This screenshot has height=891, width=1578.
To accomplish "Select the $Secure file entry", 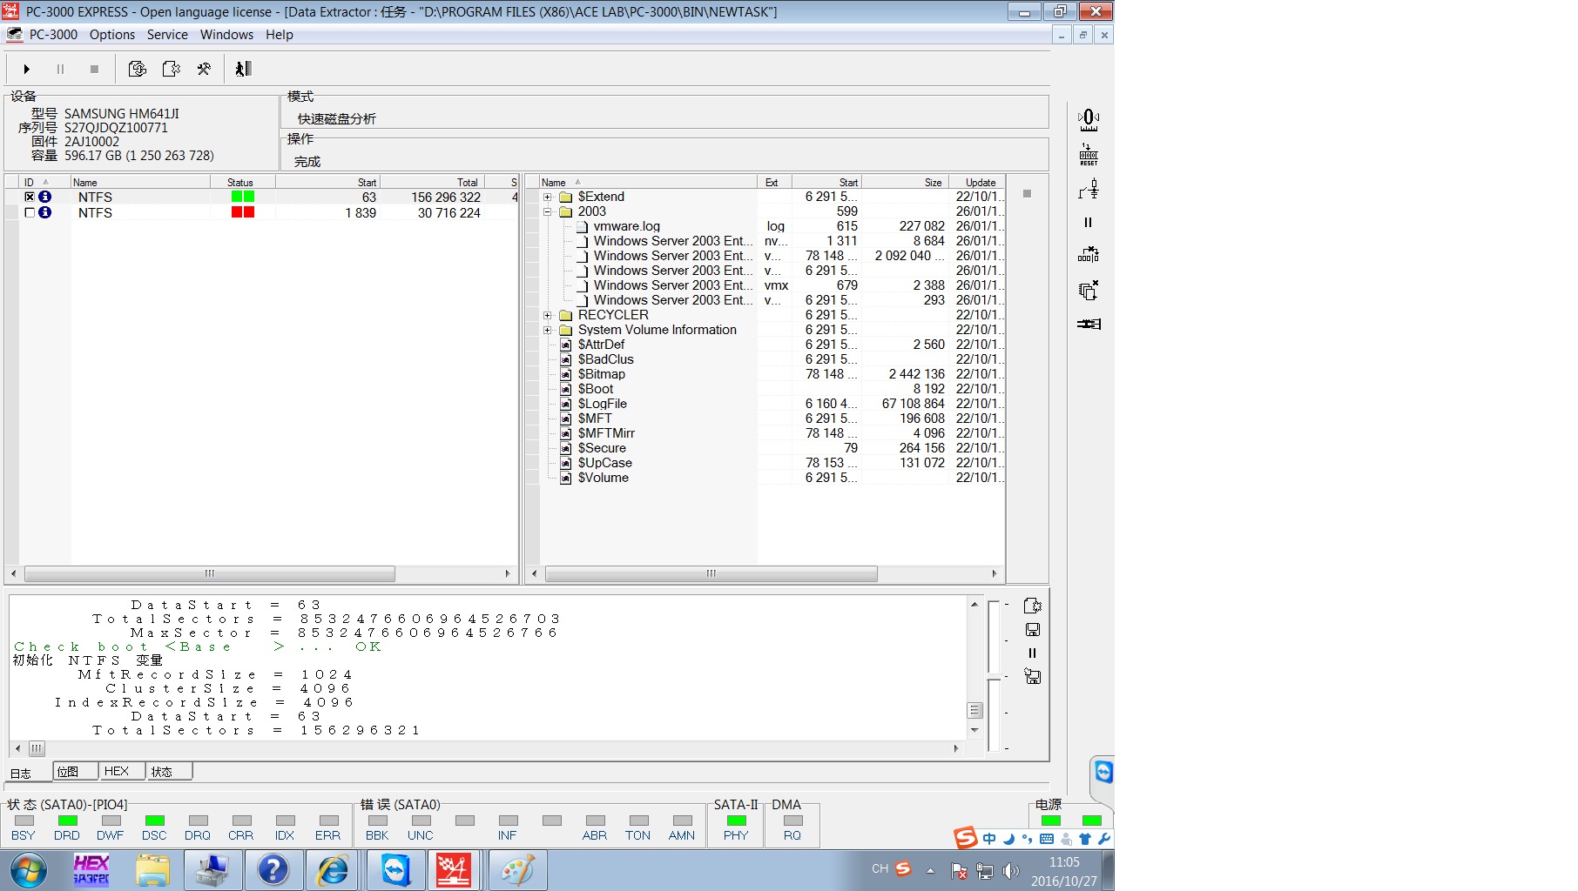I will [602, 448].
